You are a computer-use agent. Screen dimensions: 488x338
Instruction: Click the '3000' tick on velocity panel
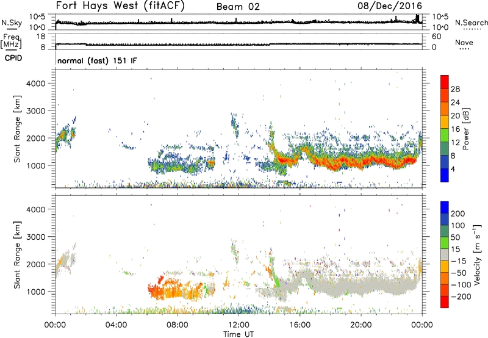35,237
